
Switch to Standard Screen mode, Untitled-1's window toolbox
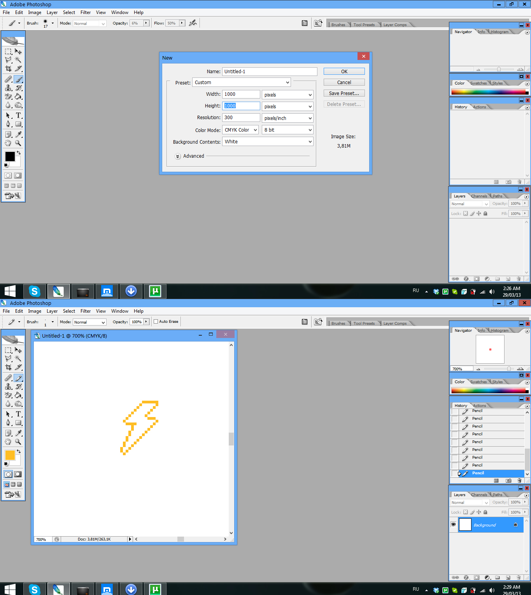click(x=7, y=484)
